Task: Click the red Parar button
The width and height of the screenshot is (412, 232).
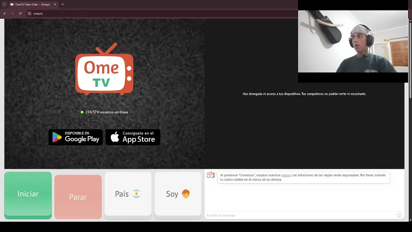Action: click(78, 197)
